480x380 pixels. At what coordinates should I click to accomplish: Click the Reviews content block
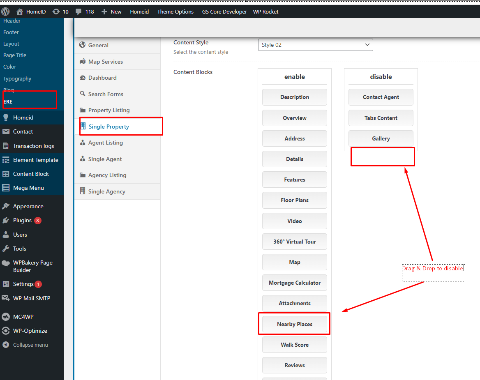point(295,365)
